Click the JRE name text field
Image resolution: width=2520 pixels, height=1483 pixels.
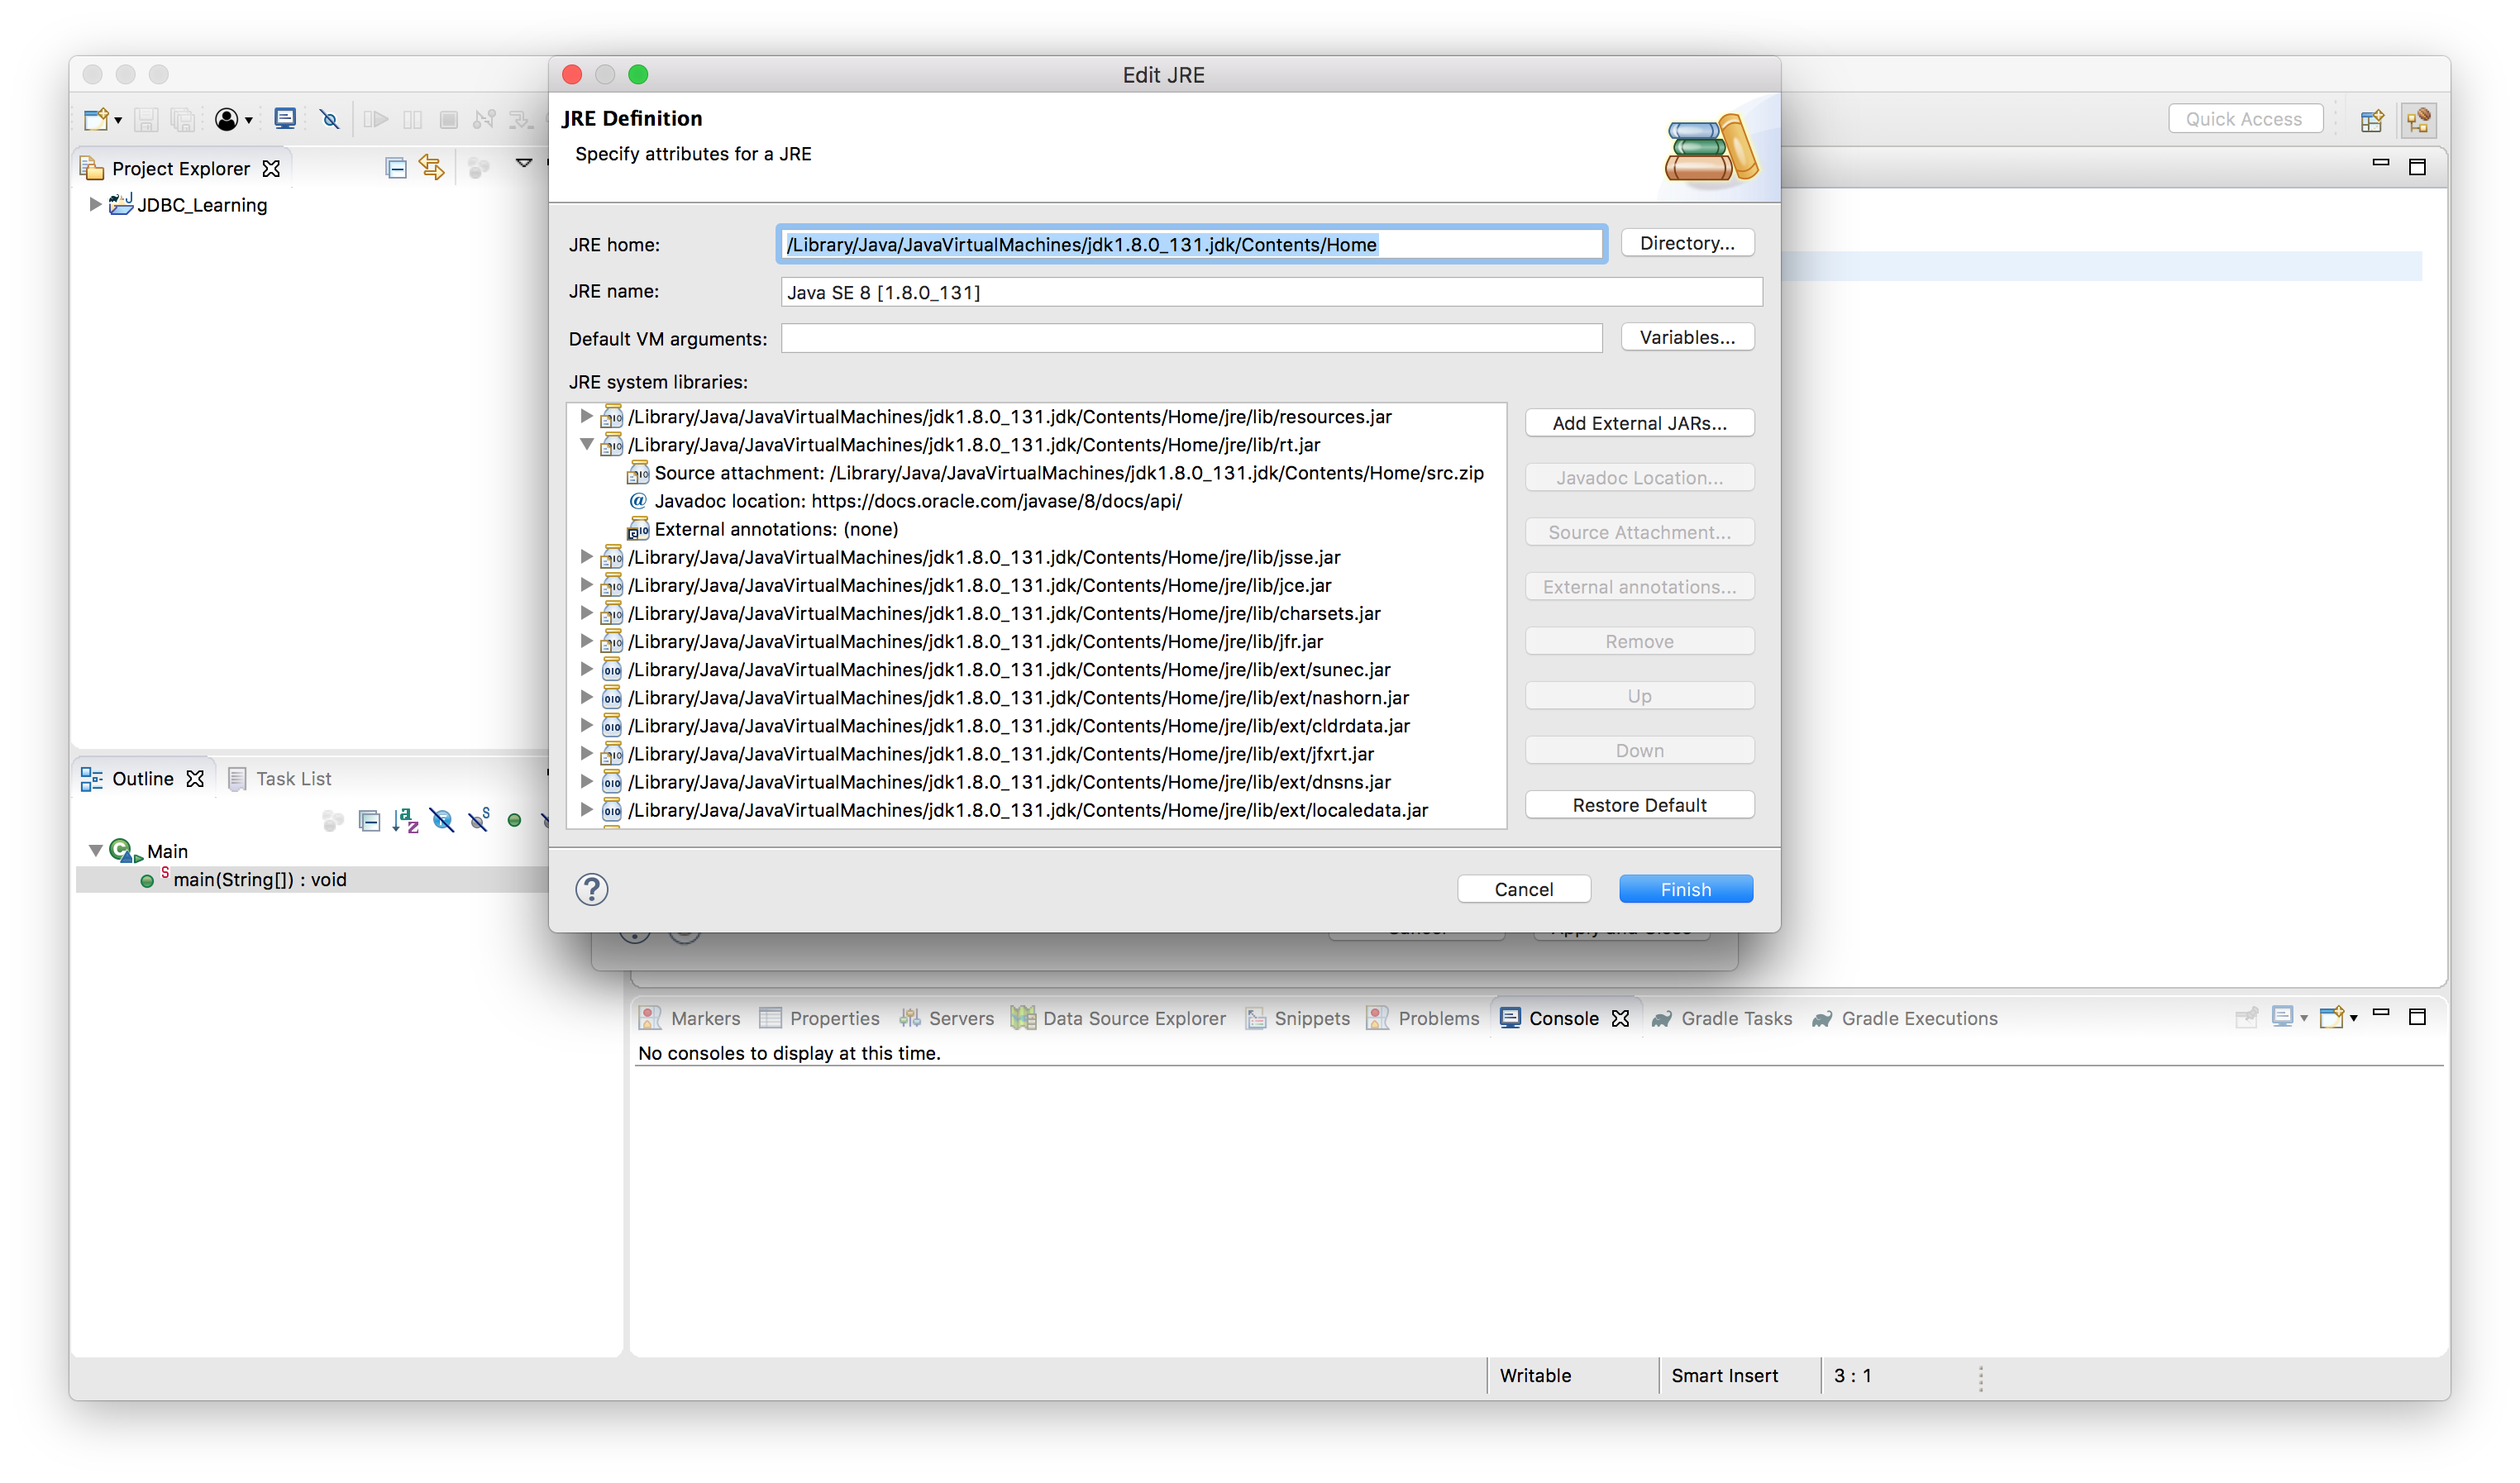coord(1270,292)
